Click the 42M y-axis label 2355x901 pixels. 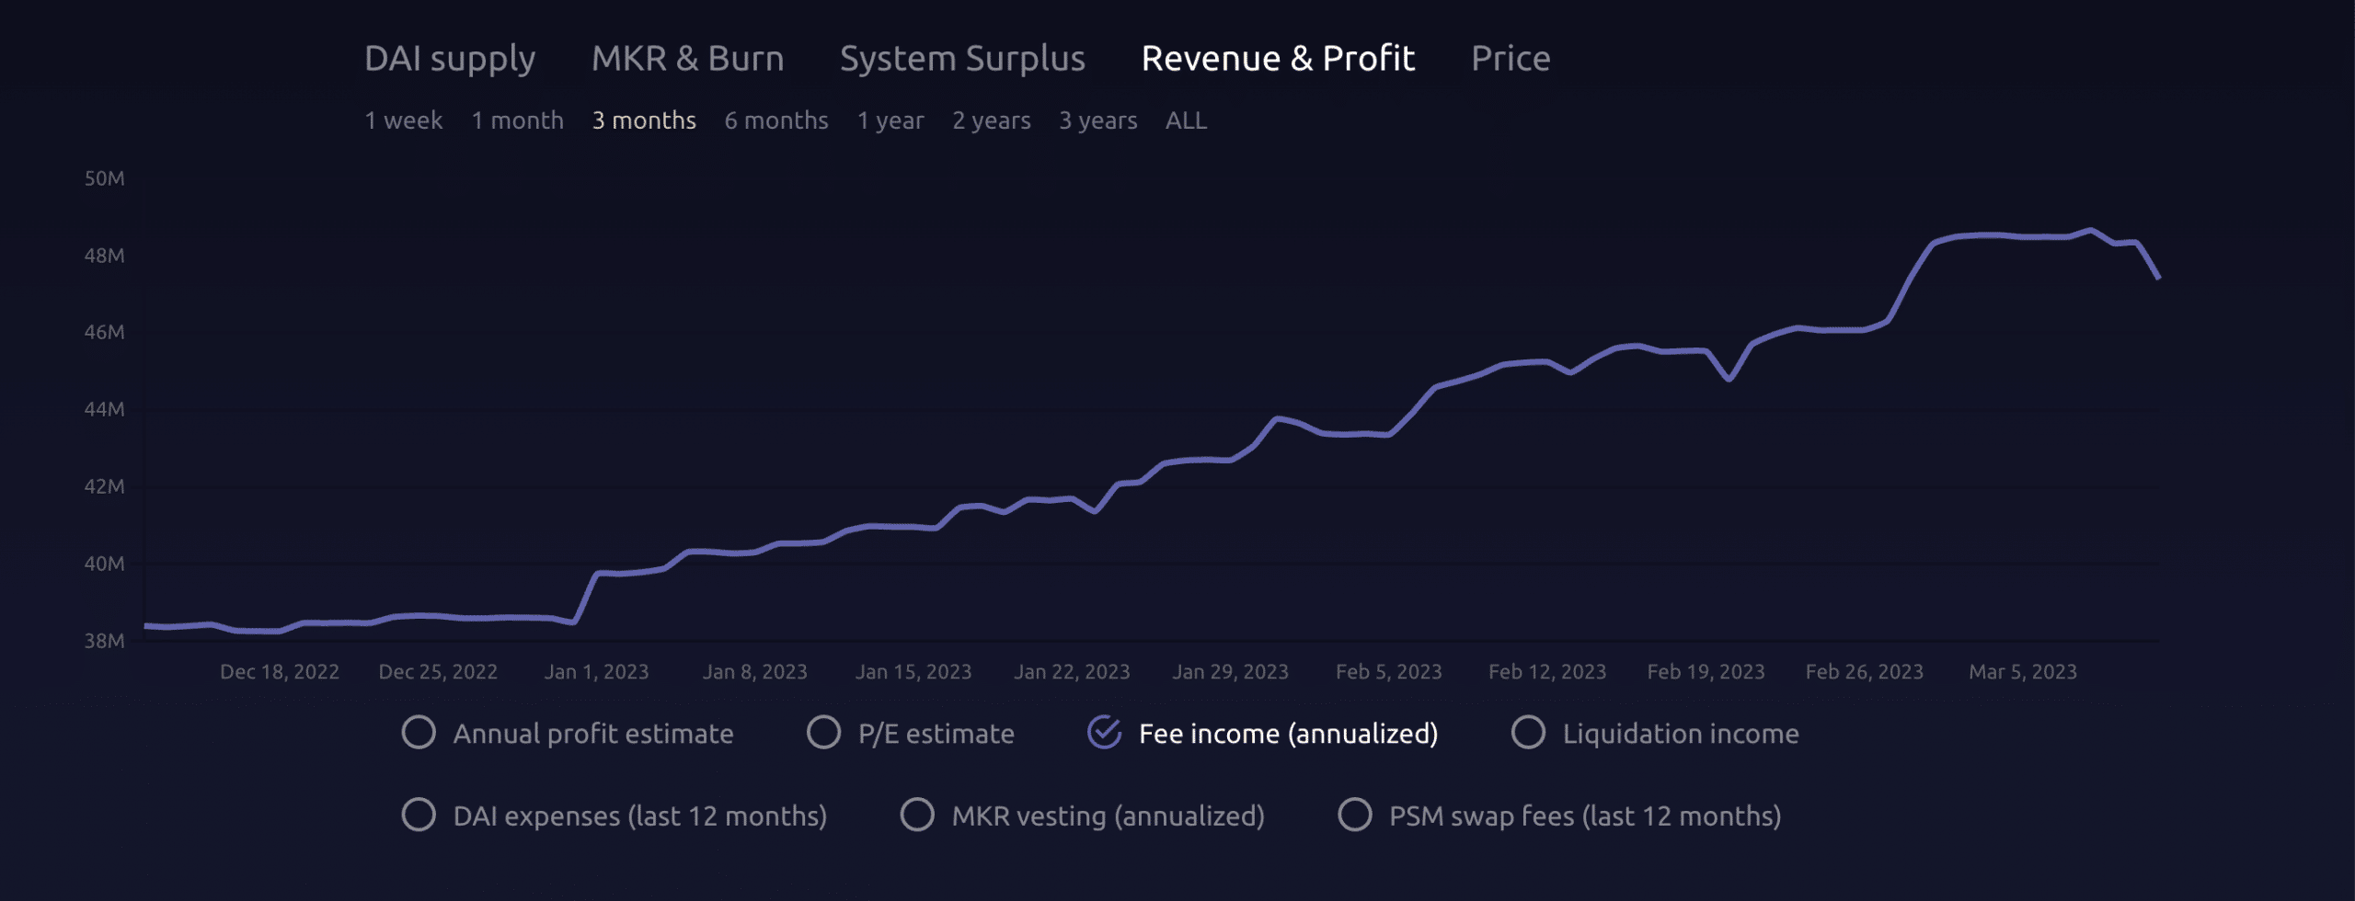104,486
